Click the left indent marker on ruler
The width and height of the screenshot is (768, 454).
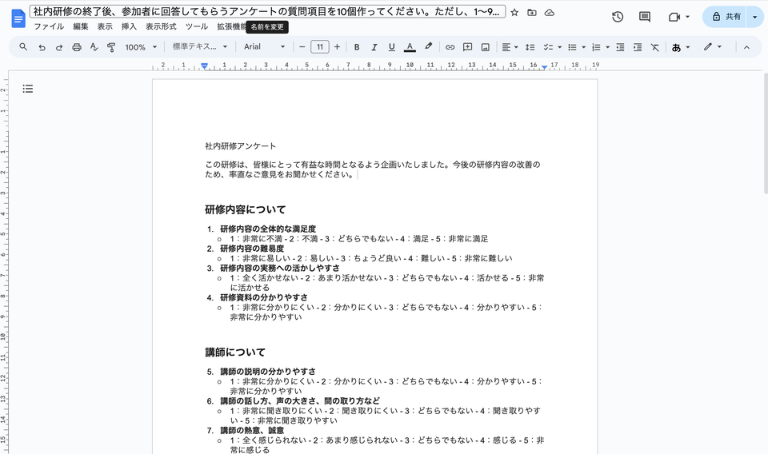tap(205, 66)
